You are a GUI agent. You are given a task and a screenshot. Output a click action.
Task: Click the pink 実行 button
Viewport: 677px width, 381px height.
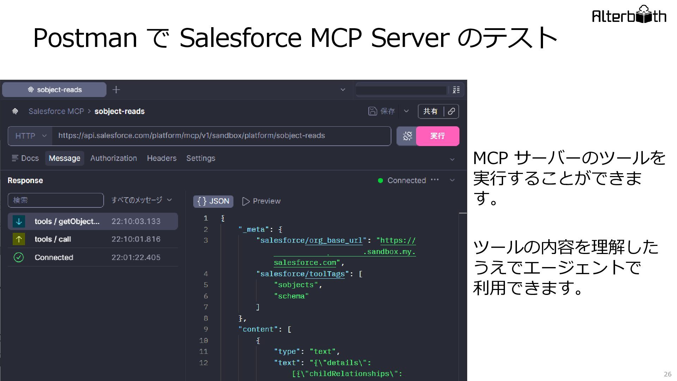438,136
